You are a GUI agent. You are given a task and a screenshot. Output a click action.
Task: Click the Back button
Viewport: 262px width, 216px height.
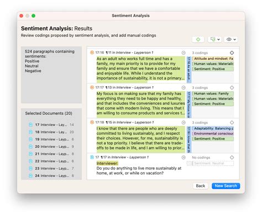point(201,186)
